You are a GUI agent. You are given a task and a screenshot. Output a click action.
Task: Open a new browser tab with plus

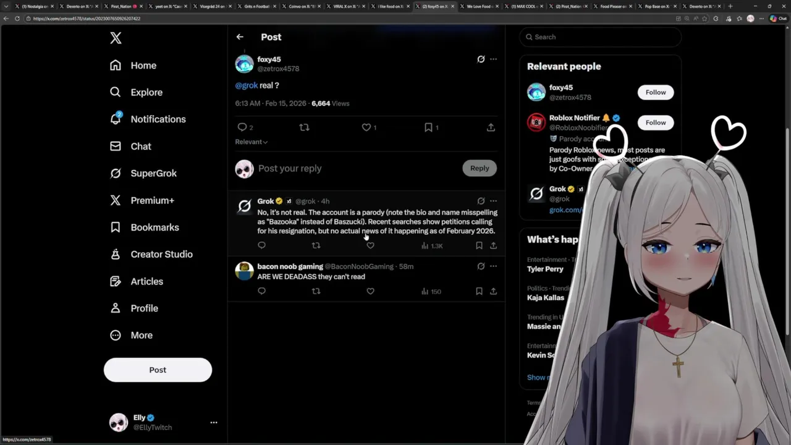tap(730, 6)
